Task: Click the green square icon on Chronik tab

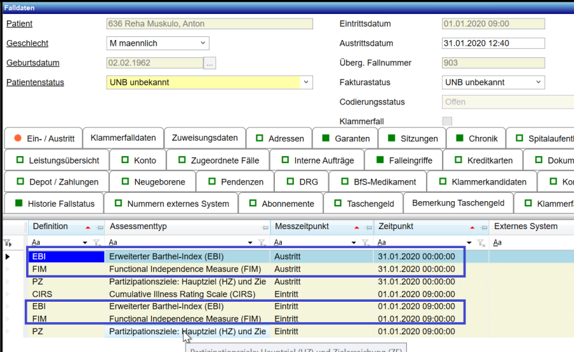Action: [x=459, y=138]
